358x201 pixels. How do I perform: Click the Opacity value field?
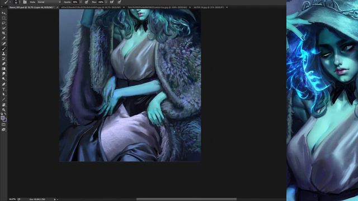point(75,2)
